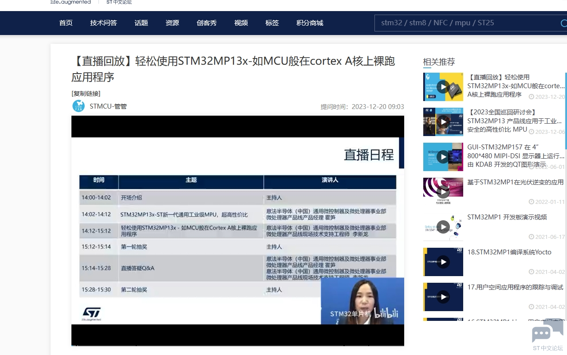Image resolution: width=567 pixels, height=355 pixels.
Task: Play thumbnail of 基于STM32MP1在光伏逆变的应用
Action: [443, 192]
